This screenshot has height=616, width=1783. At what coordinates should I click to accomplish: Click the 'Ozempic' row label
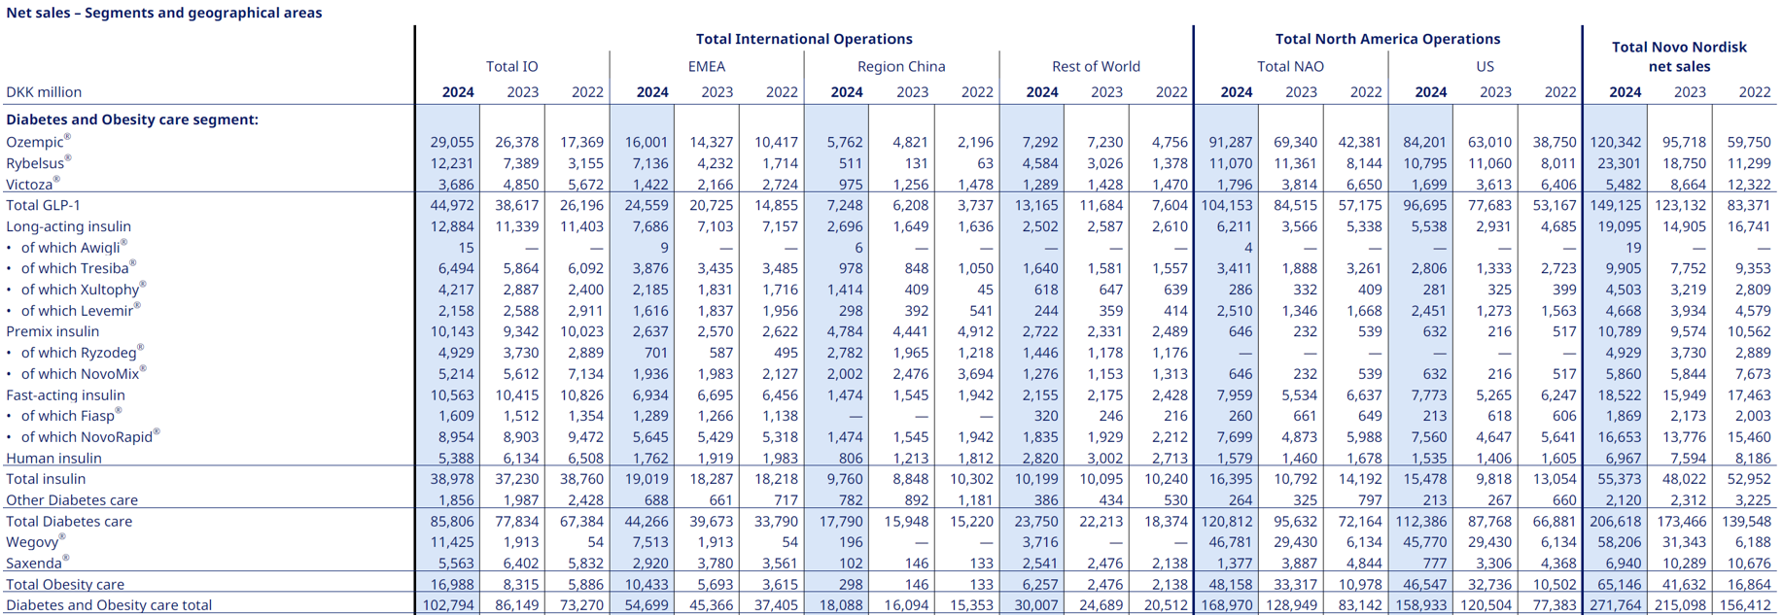[38, 141]
